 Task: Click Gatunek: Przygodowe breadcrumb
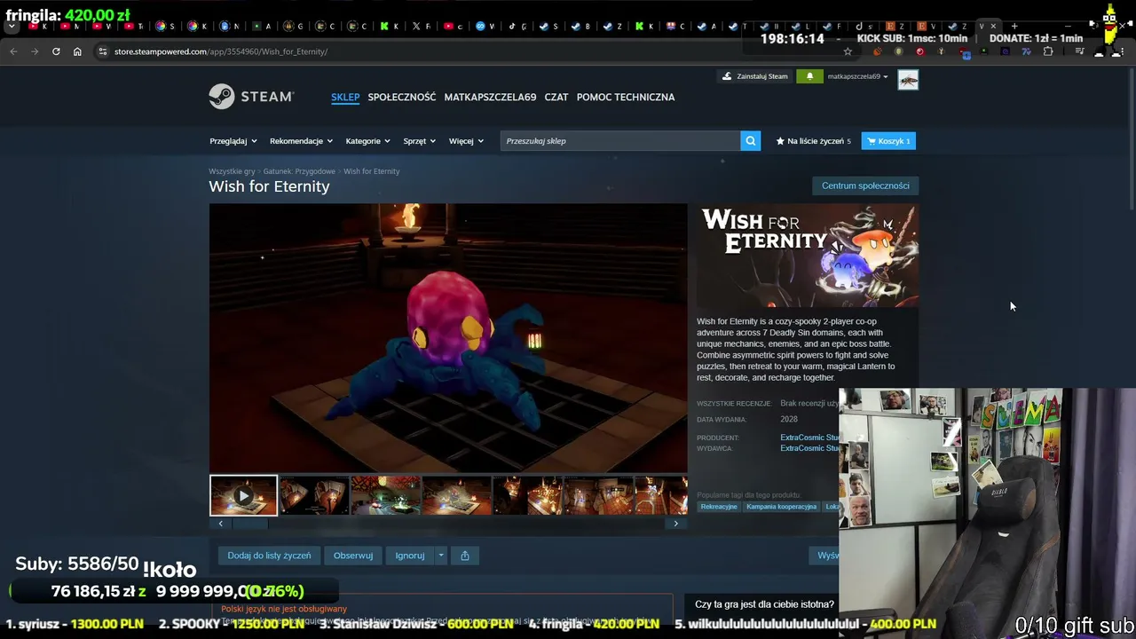coord(299,171)
